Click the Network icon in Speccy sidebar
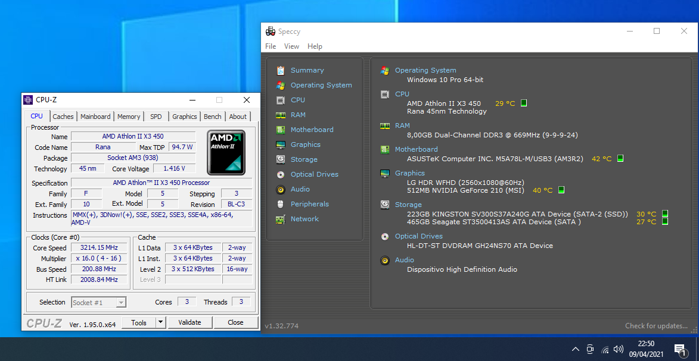 [281, 219]
